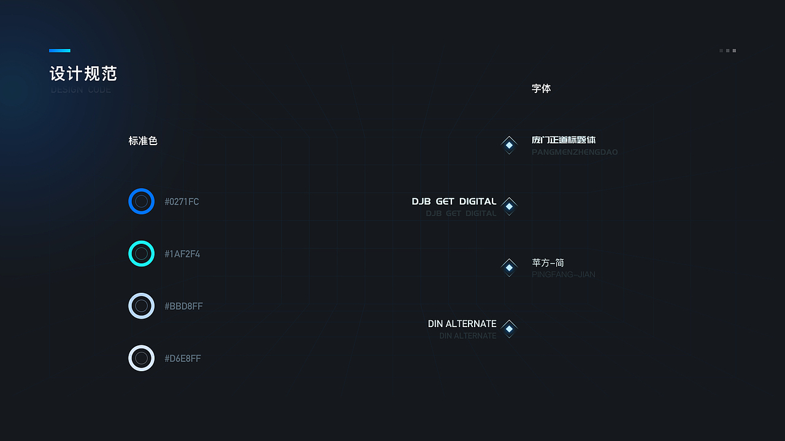Pick the blue #0271FC color ring

click(141, 202)
